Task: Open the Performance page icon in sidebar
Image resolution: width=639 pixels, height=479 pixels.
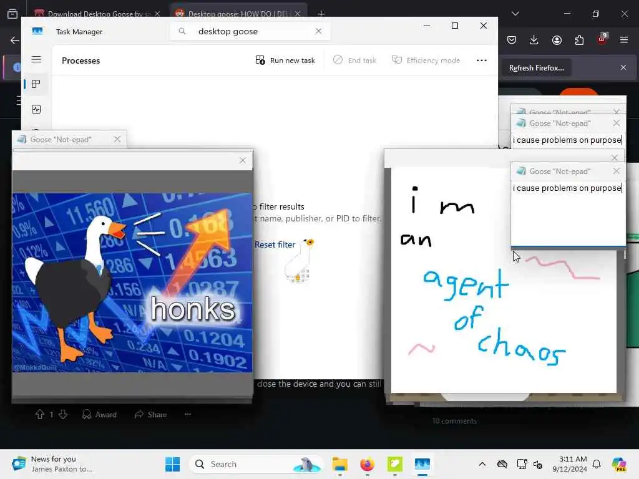Action: (36, 109)
